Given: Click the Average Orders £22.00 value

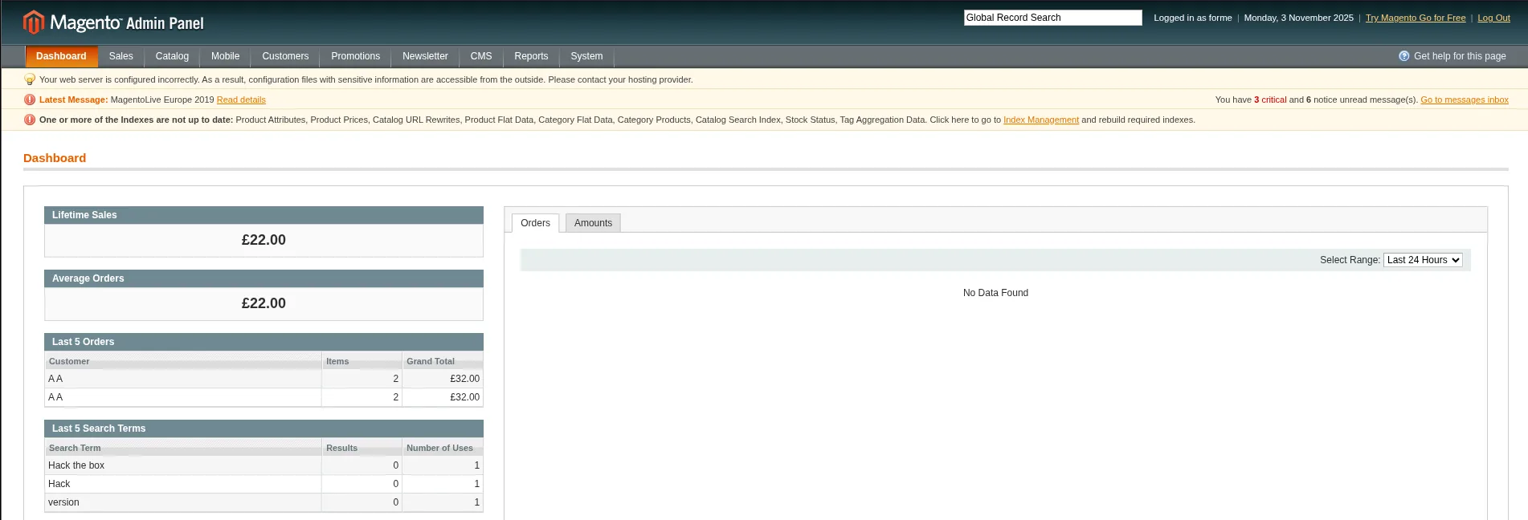Looking at the screenshot, I should pyautogui.click(x=264, y=303).
